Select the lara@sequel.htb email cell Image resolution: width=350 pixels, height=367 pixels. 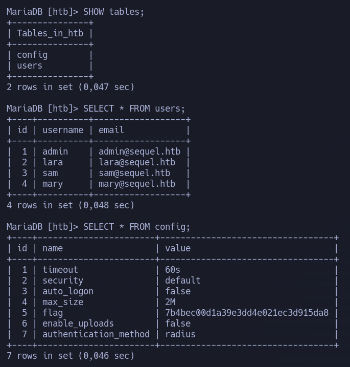[x=137, y=162]
